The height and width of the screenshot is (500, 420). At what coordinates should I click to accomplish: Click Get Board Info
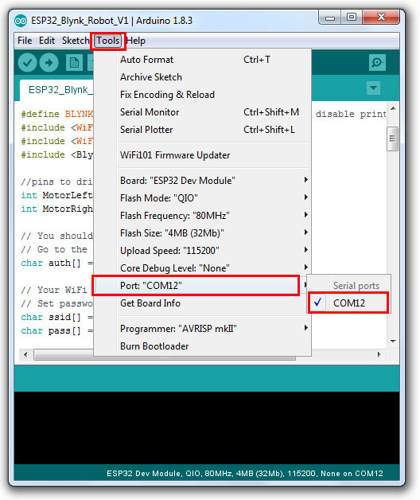point(202,303)
